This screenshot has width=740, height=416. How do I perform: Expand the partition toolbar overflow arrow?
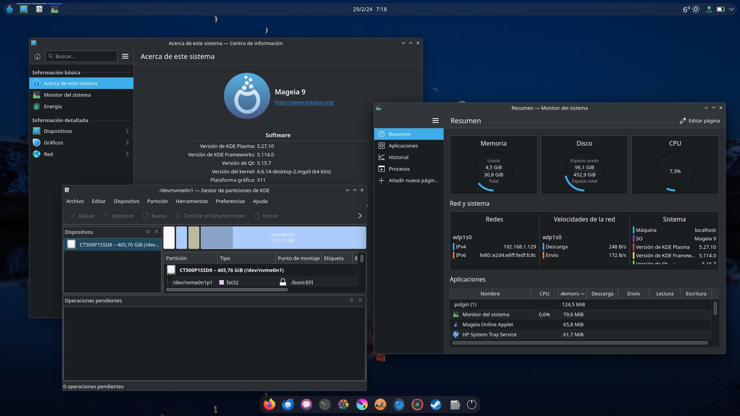(360, 216)
